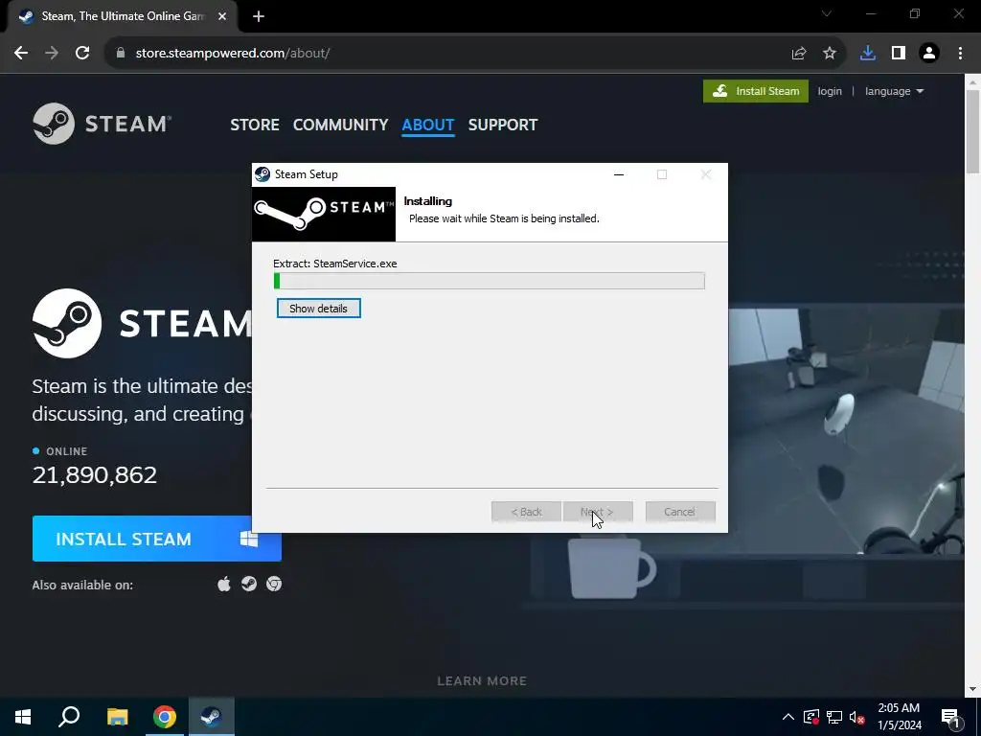Screen dimensions: 981x736
Task: Open the Chrome downloads icon
Action: point(868,54)
